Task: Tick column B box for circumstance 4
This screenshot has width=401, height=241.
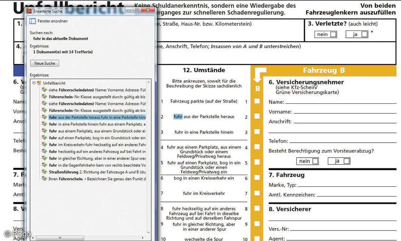Action: (257, 147)
